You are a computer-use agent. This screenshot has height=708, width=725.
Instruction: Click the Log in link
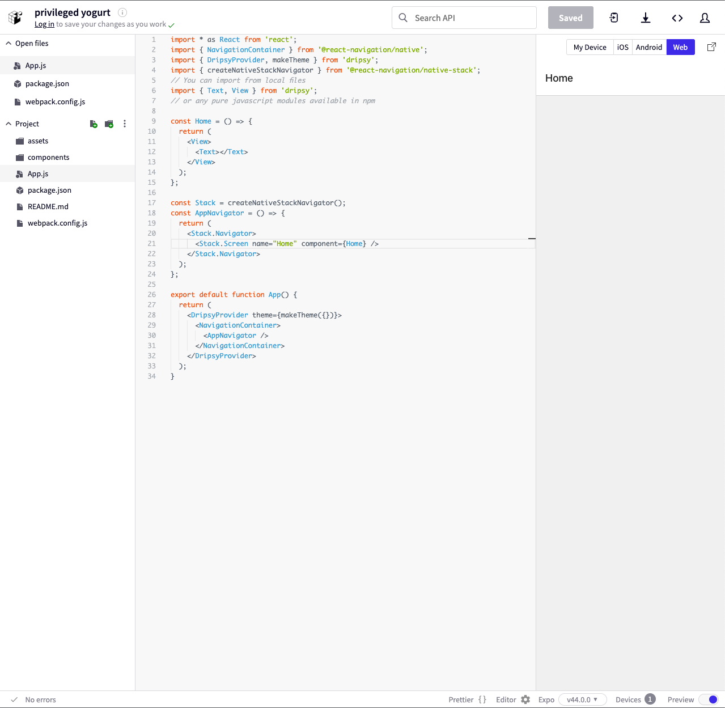pos(44,24)
